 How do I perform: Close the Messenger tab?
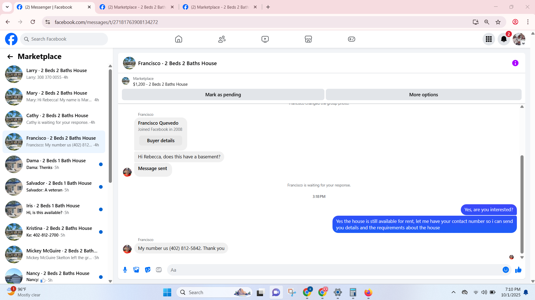pyautogui.click(x=89, y=7)
